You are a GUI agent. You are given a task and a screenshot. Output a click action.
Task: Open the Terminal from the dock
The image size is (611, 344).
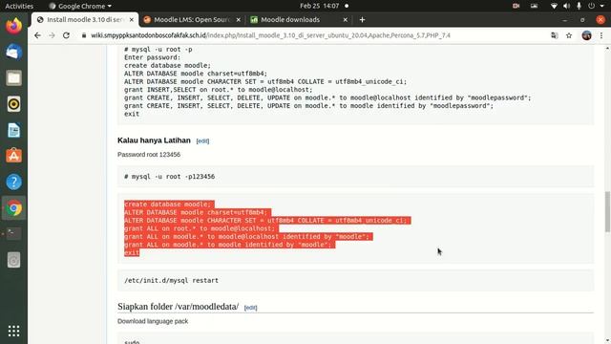[13, 234]
